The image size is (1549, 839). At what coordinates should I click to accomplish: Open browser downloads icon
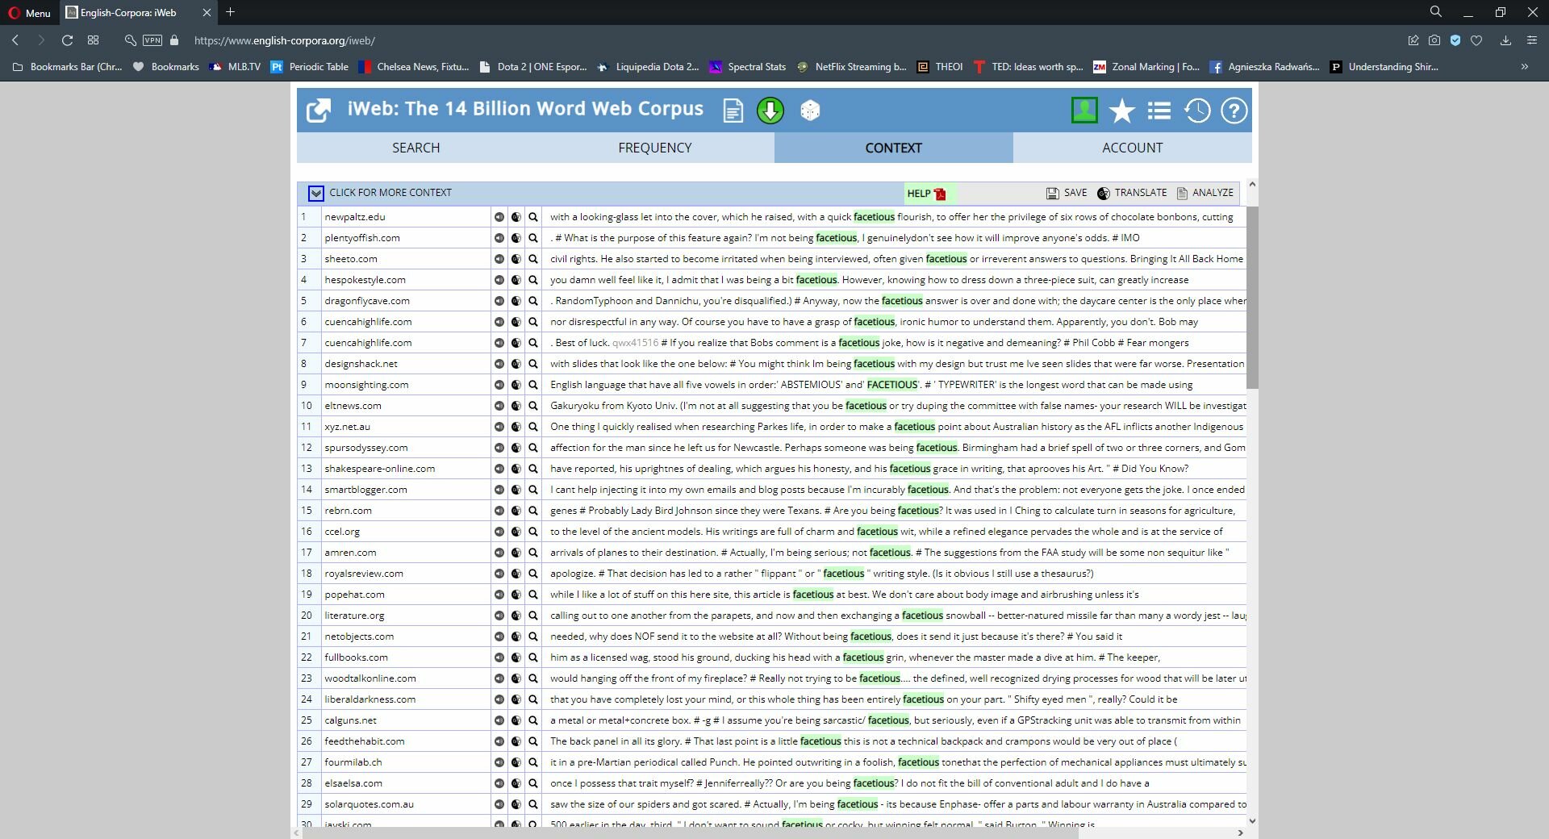point(1505,40)
